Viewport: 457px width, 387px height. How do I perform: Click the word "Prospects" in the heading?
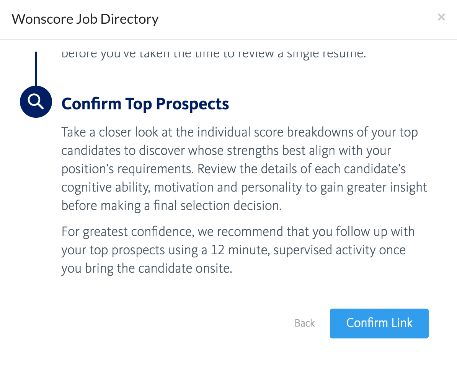click(x=193, y=104)
